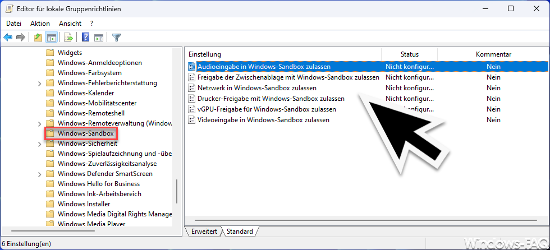Sort by the Einstellung column header

tap(283, 54)
